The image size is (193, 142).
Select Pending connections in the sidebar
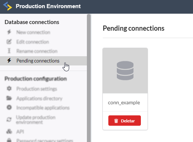pos(43,61)
